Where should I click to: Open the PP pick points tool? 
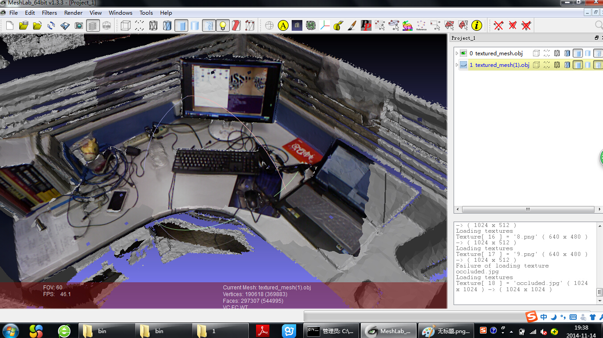366,25
